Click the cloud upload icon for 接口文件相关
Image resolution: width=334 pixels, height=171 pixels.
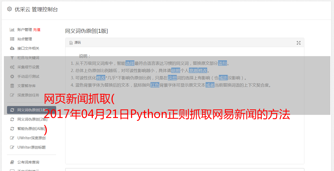[x=12, y=48]
